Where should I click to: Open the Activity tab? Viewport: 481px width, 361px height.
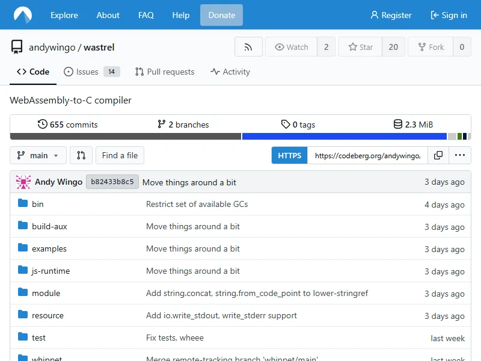pos(230,72)
